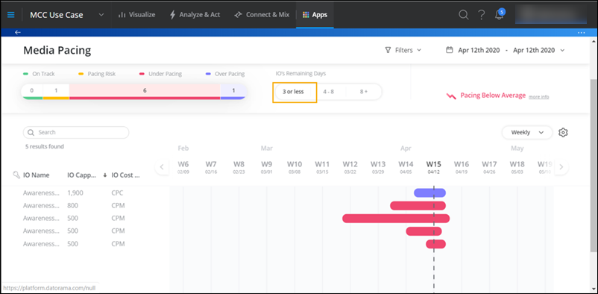Navigate timeline to next weeks

point(561,167)
